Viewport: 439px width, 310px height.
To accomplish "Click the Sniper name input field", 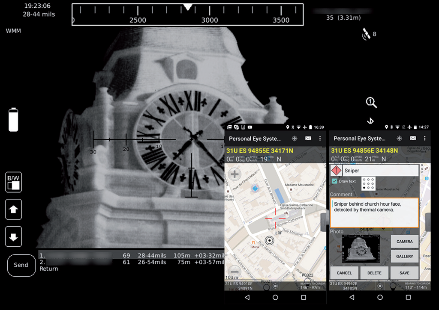I will [380, 171].
